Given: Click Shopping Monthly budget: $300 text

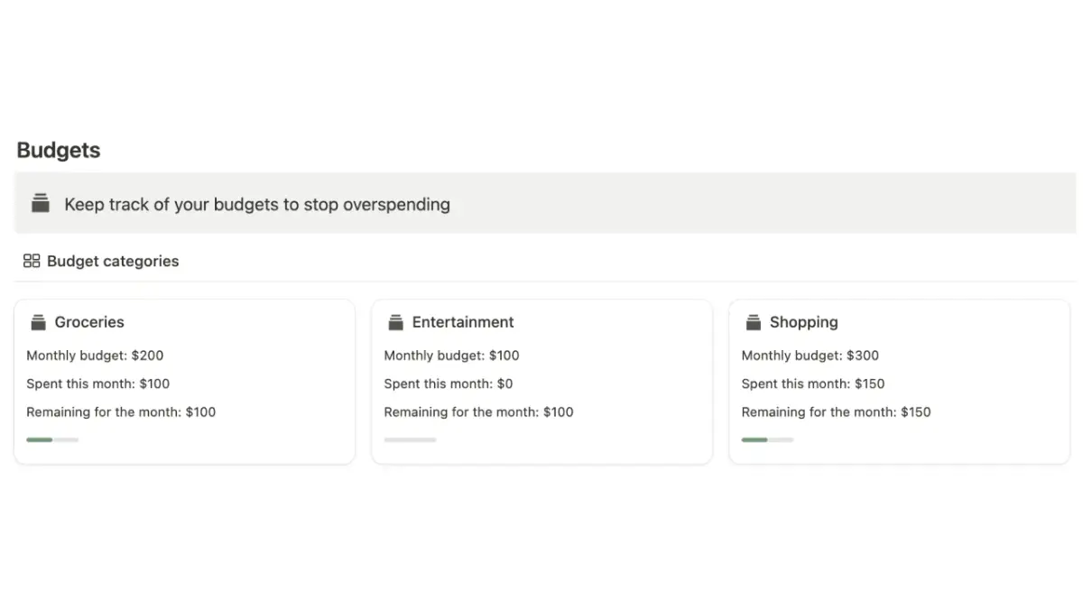Looking at the screenshot, I should tap(810, 355).
